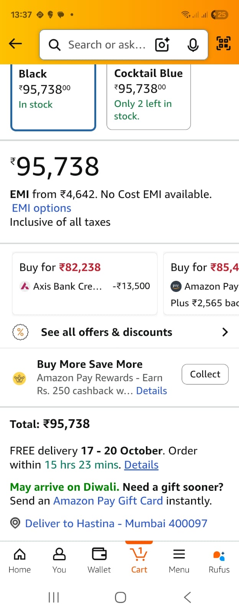Open the QR code scanner icon
Viewport: 239px width, 613px height.
[x=223, y=43]
